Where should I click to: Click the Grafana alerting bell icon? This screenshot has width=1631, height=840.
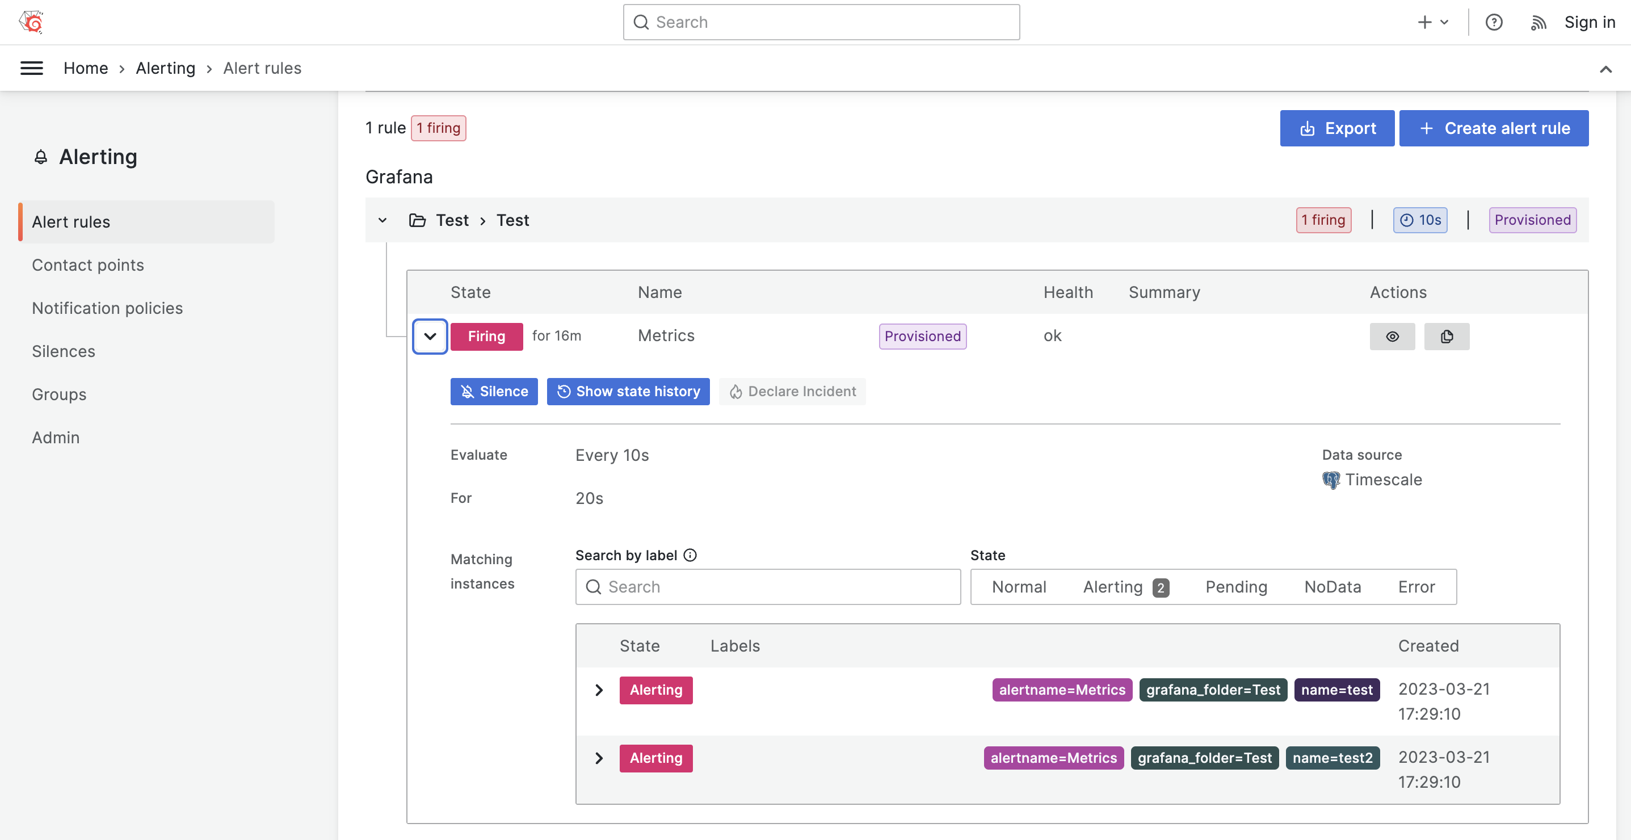tap(40, 157)
